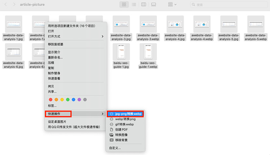Expand the 打开方式 submenu
Screen dimensions: 270x155
pos(76,36)
